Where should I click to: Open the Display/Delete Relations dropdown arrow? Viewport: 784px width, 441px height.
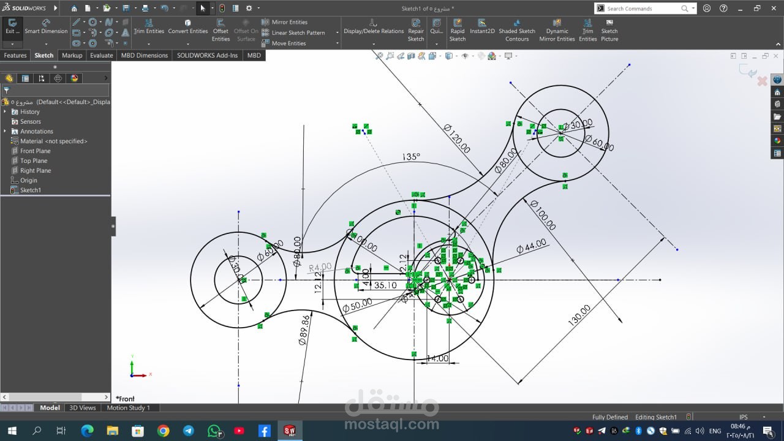click(x=374, y=43)
